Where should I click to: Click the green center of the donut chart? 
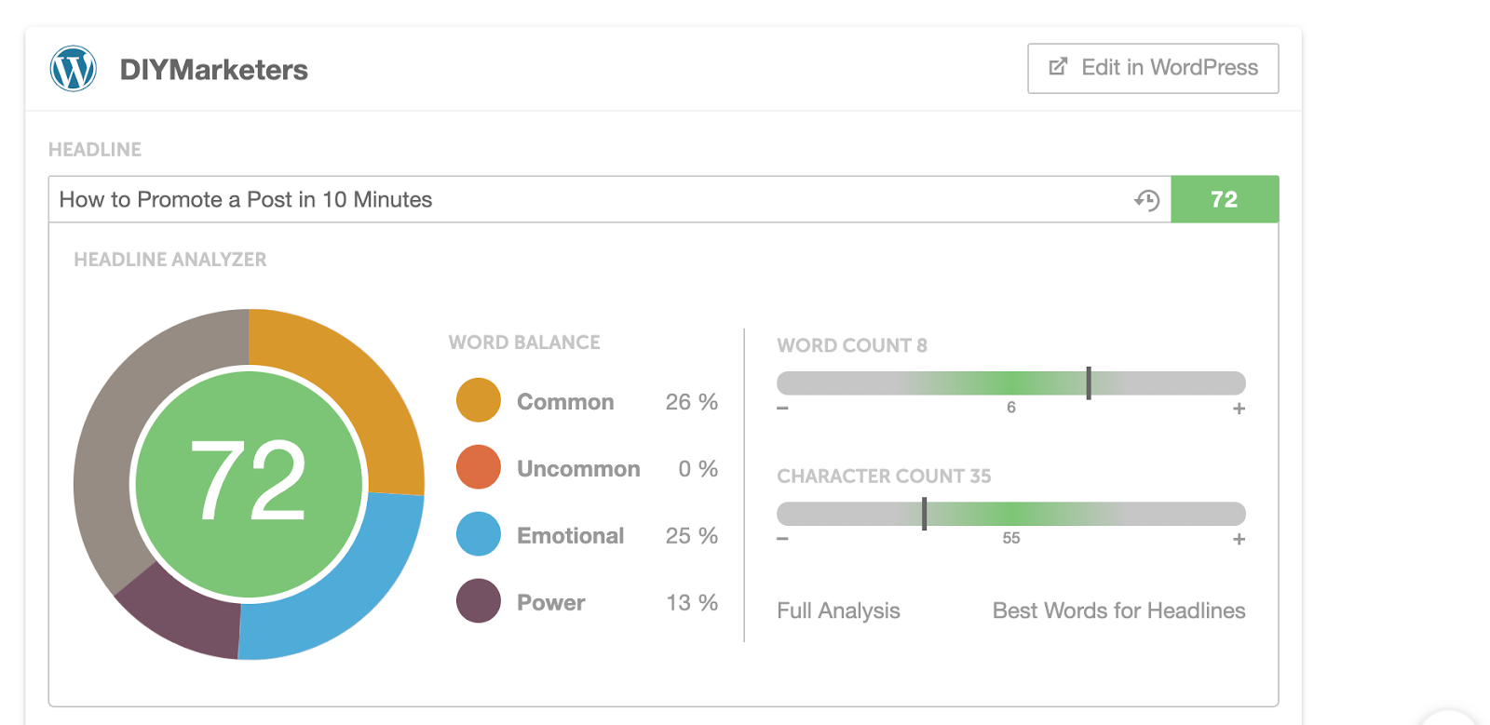click(x=249, y=484)
